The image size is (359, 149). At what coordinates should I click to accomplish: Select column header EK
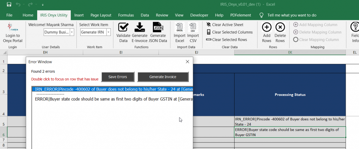(x=290, y=52)
